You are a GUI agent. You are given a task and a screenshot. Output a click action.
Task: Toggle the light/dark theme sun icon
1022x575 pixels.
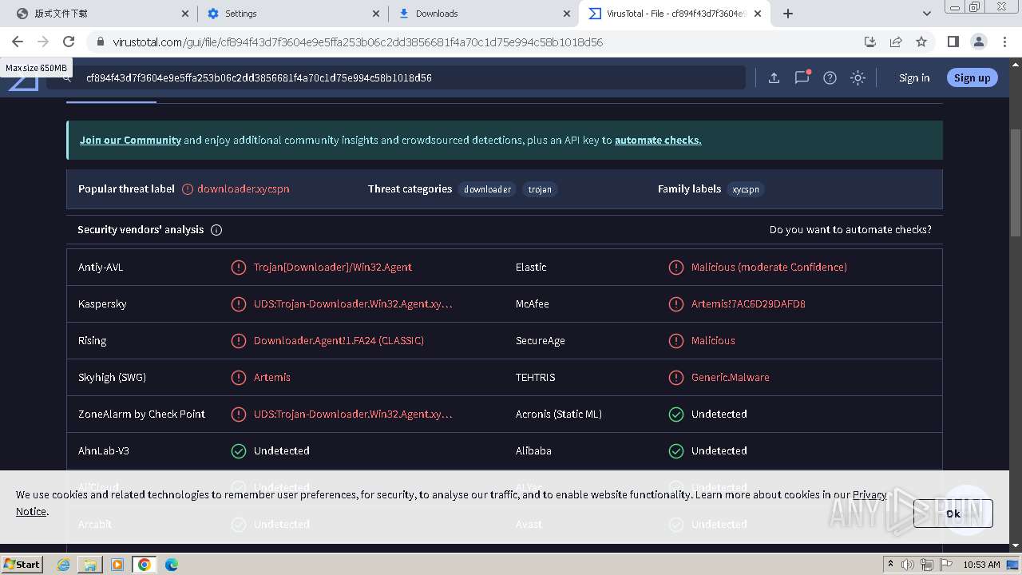click(x=858, y=77)
